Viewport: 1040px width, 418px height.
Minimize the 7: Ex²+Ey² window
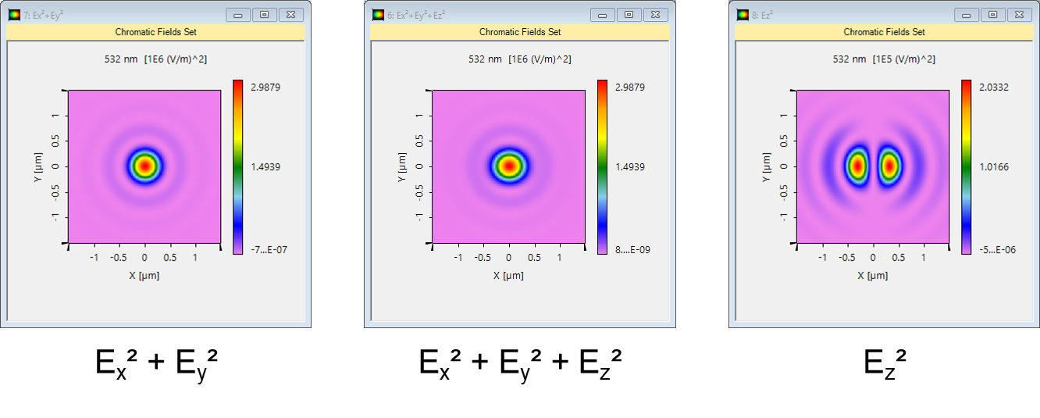pos(238,14)
